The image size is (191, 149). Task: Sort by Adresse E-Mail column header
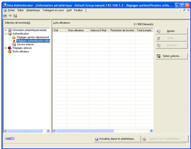click(x=99, y=30)
